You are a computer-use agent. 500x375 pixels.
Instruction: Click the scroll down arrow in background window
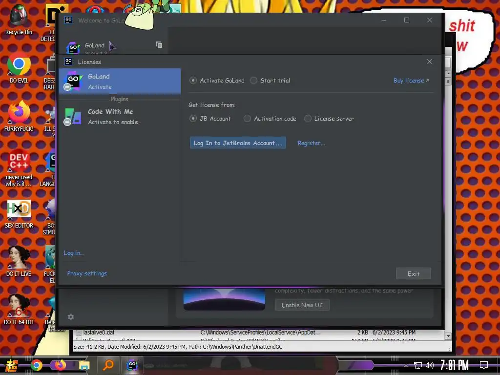tap(448, 336)
